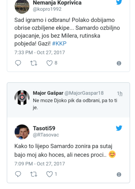Open timestamp 7:33 PM - Oct 27, 2017
135x189 pixels.
pyautogui.click(x=40, y=52)
